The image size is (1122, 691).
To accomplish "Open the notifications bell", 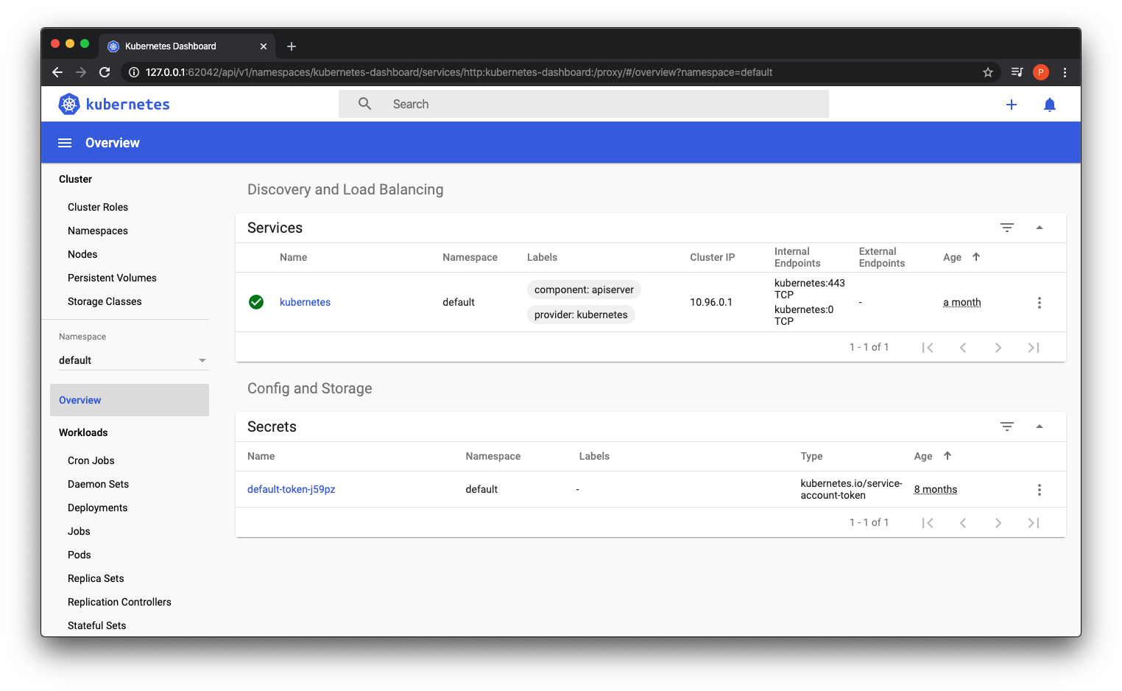I will tap(1050, 105).
